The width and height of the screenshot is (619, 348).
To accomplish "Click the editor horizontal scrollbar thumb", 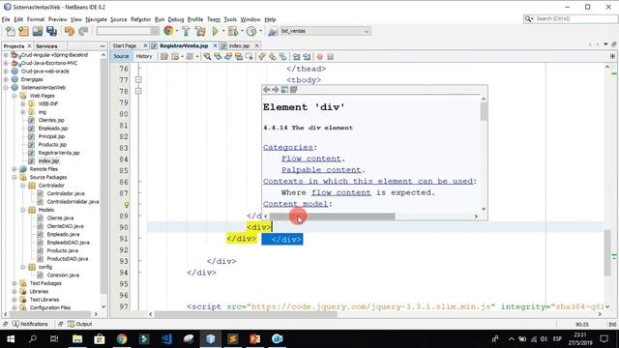I will pyautogui.click(x=246, y=314).
